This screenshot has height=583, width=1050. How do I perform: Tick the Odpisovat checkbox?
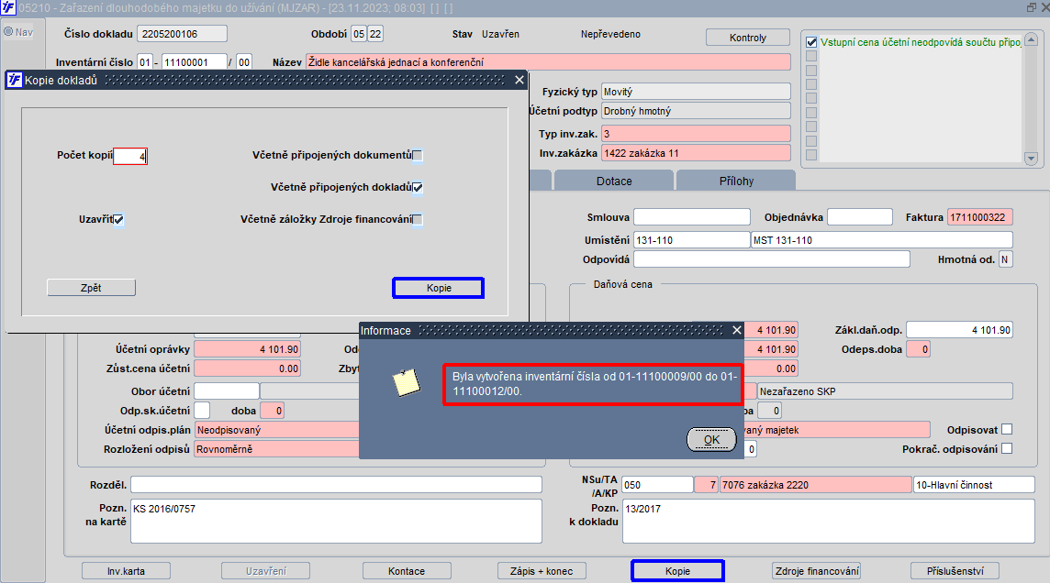[1007, 429]
